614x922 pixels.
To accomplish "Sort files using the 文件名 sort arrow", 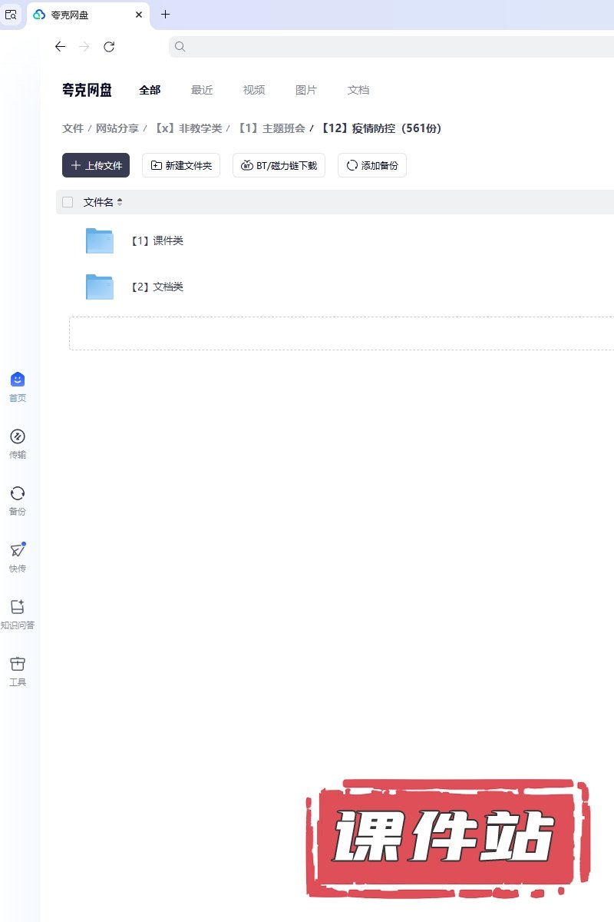I will pyautogui.click(x=120, y=202).
